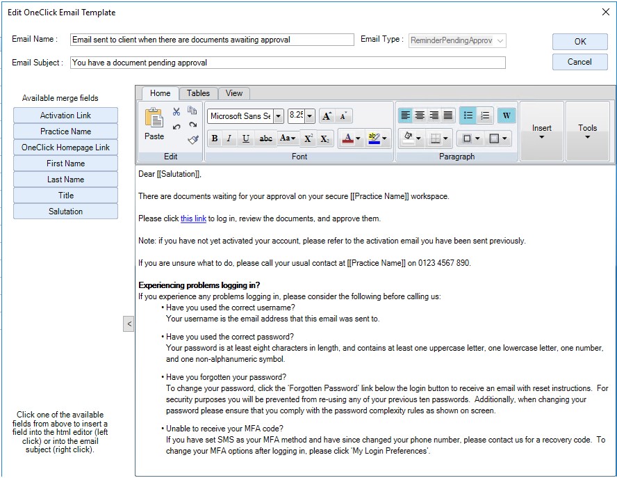Screen dimensions: 617x478
Task: Expand the Tools ribbon menu
Action: pyautogui.click(x=587, y=132)
